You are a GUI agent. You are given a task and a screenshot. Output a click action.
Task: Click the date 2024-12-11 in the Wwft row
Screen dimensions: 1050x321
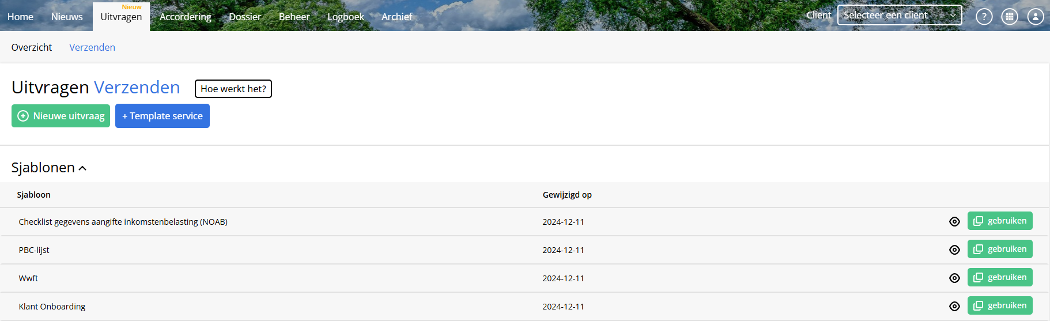[x=563, y=278]
